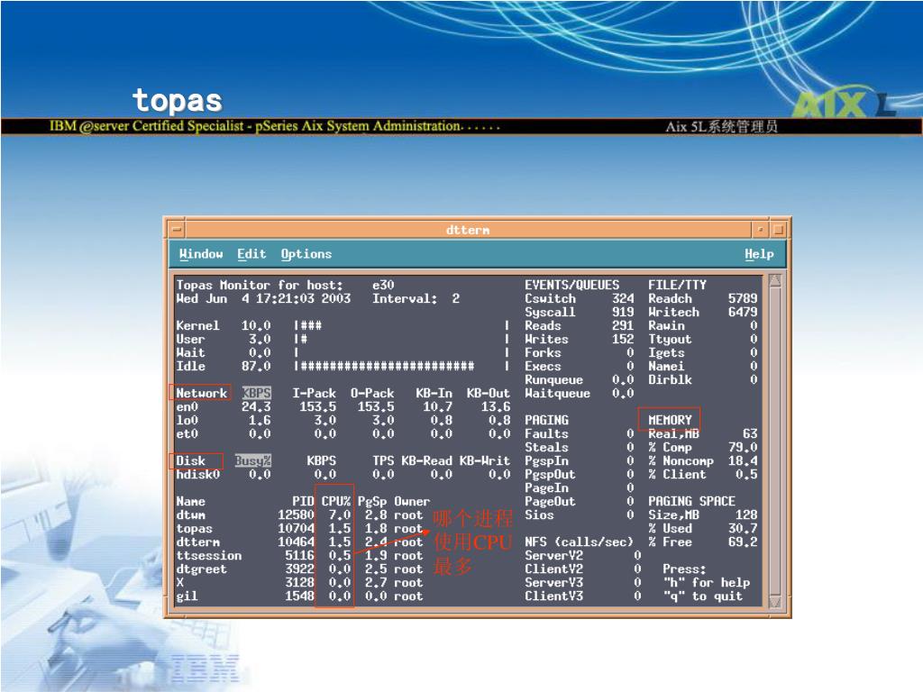
Task: Click the topas process name
Action: coord(194,528)
